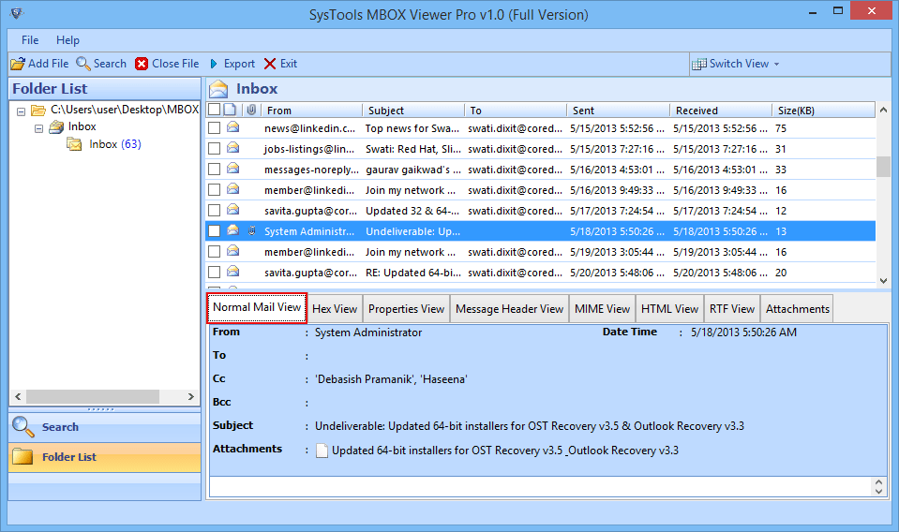
Task: Open the File menu
Action: click(x=30, y=40)
